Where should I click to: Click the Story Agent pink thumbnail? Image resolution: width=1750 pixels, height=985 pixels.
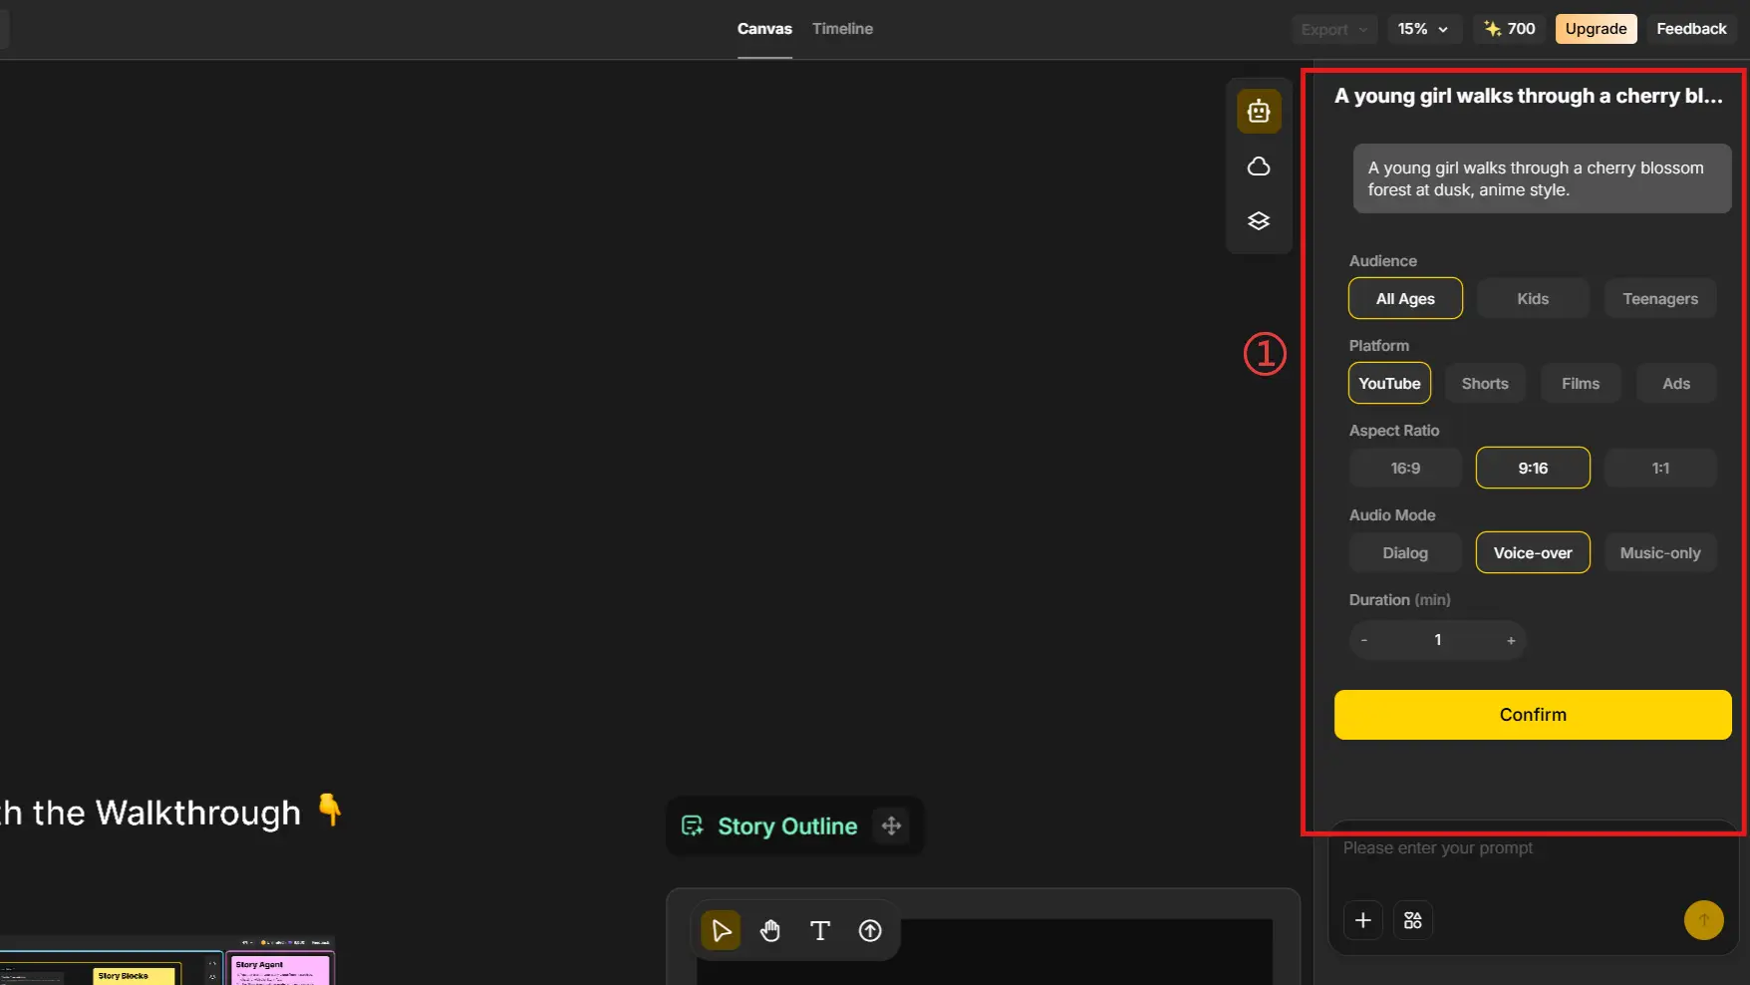(280, 970)
